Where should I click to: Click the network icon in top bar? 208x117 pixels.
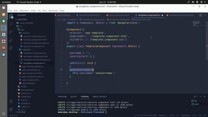click(x=188, y=2)
